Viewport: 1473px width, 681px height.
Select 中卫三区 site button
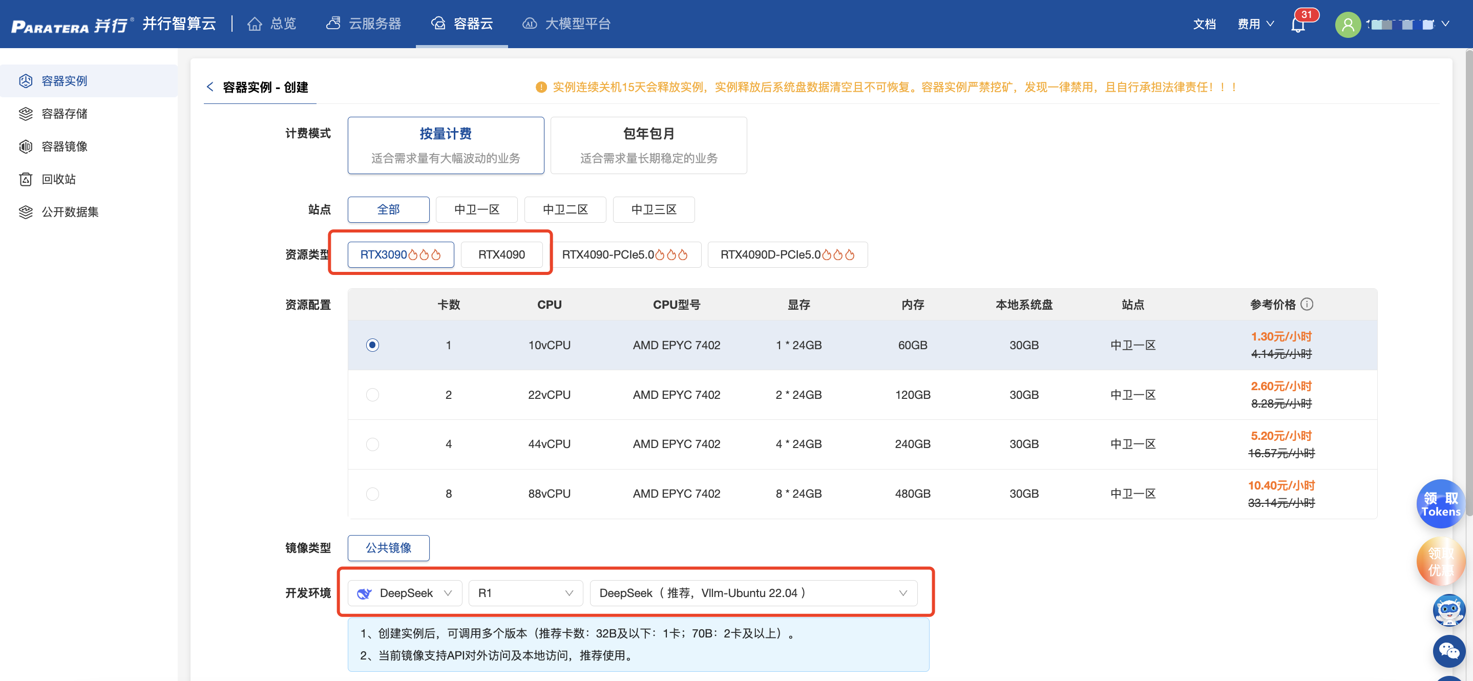654,209
